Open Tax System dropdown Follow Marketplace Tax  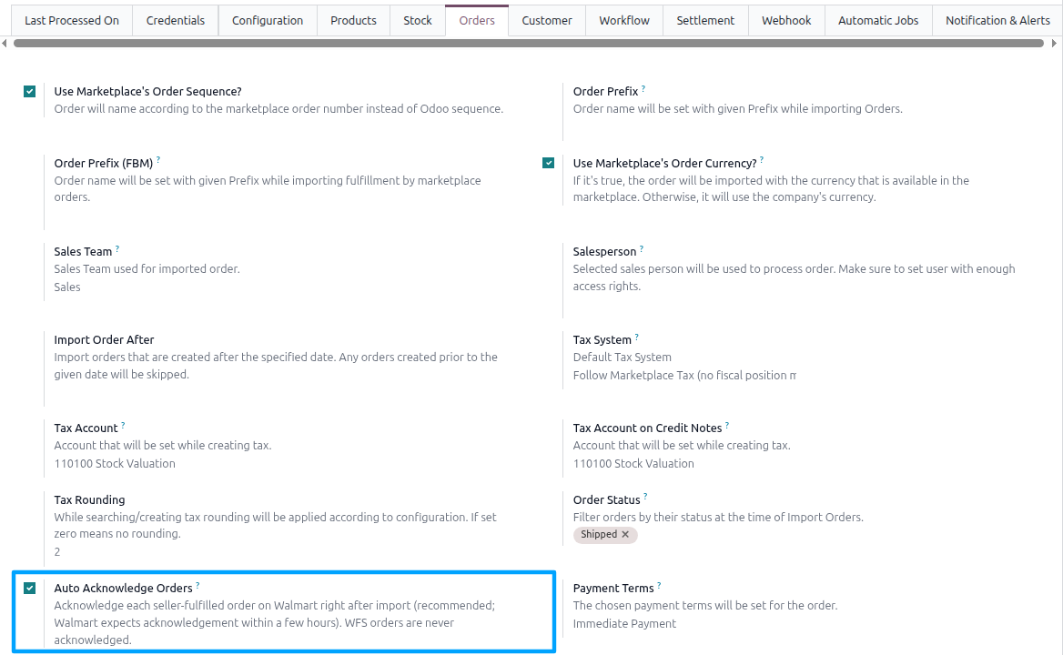[x=684, y=375]
